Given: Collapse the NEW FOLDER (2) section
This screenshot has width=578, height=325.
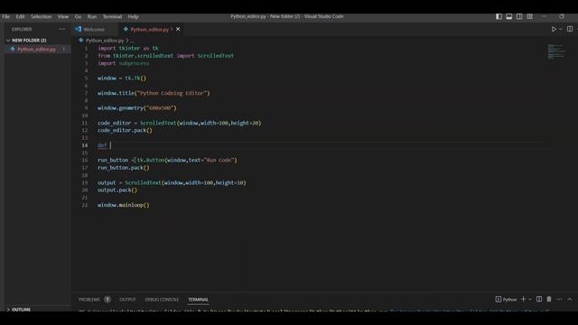Looking at the screenshot, I should 29,40.
